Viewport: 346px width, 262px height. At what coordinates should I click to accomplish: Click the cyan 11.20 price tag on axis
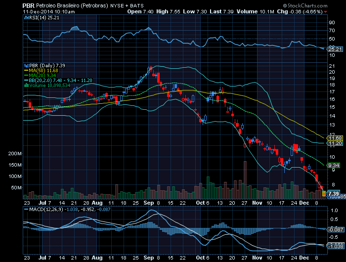[335, 143]
